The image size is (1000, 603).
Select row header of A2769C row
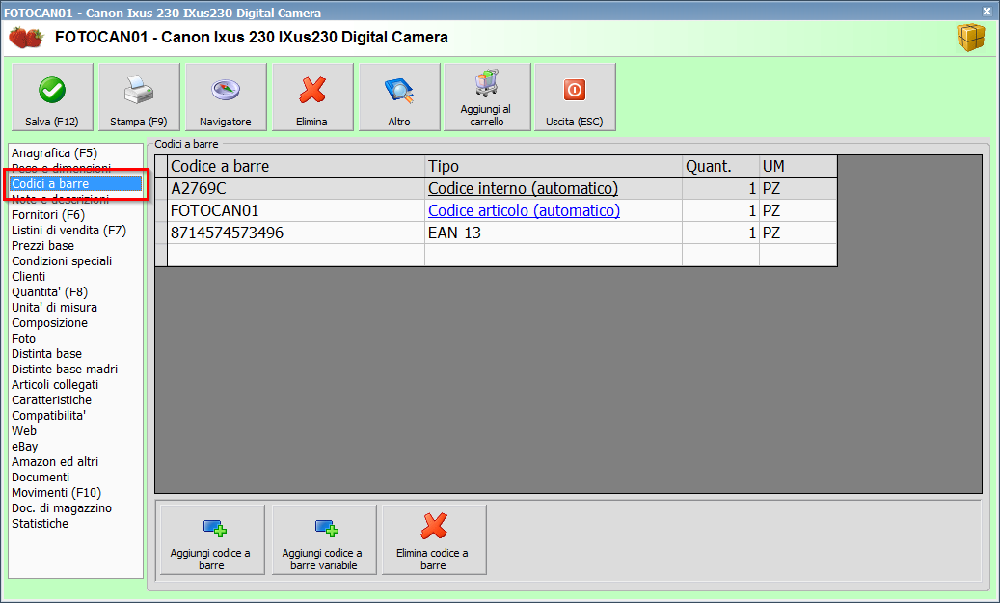pyautogui.click(x=161, y=188)
